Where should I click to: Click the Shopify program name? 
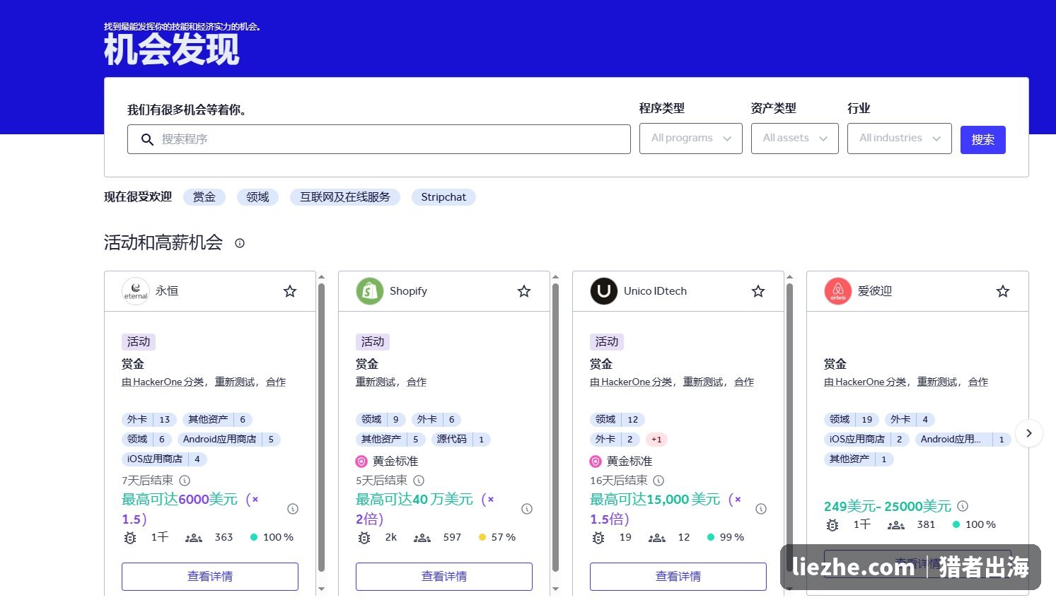[x=408, y=291]
